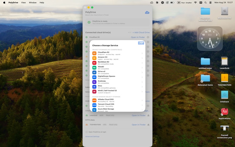Select the Storj St icon
This screenshot has height=147, width=235.
tap(94, 87)
